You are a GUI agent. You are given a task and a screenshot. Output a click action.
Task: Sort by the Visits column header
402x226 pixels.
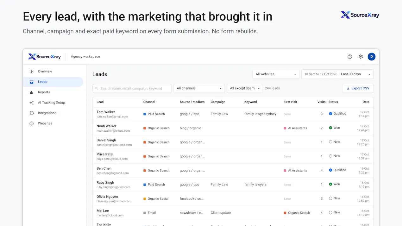pyautogui.click(x=321, y=102)
